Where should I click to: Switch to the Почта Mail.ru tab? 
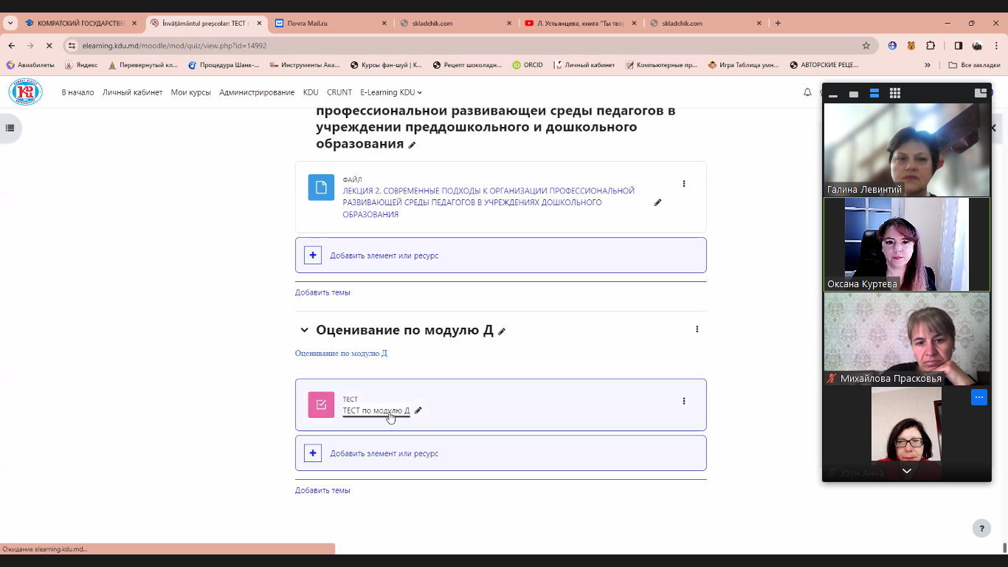(325, 23)
